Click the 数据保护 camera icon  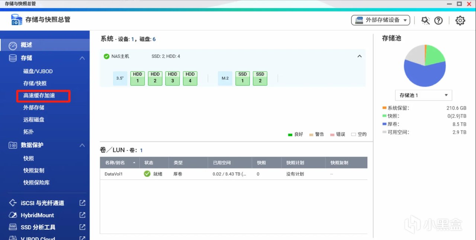13,145
